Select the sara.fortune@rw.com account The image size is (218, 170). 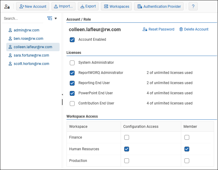(x=31, y=55)
